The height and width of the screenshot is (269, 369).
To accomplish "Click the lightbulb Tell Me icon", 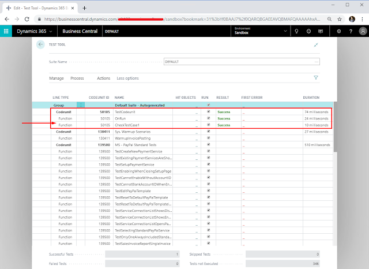I will [296, 31].
